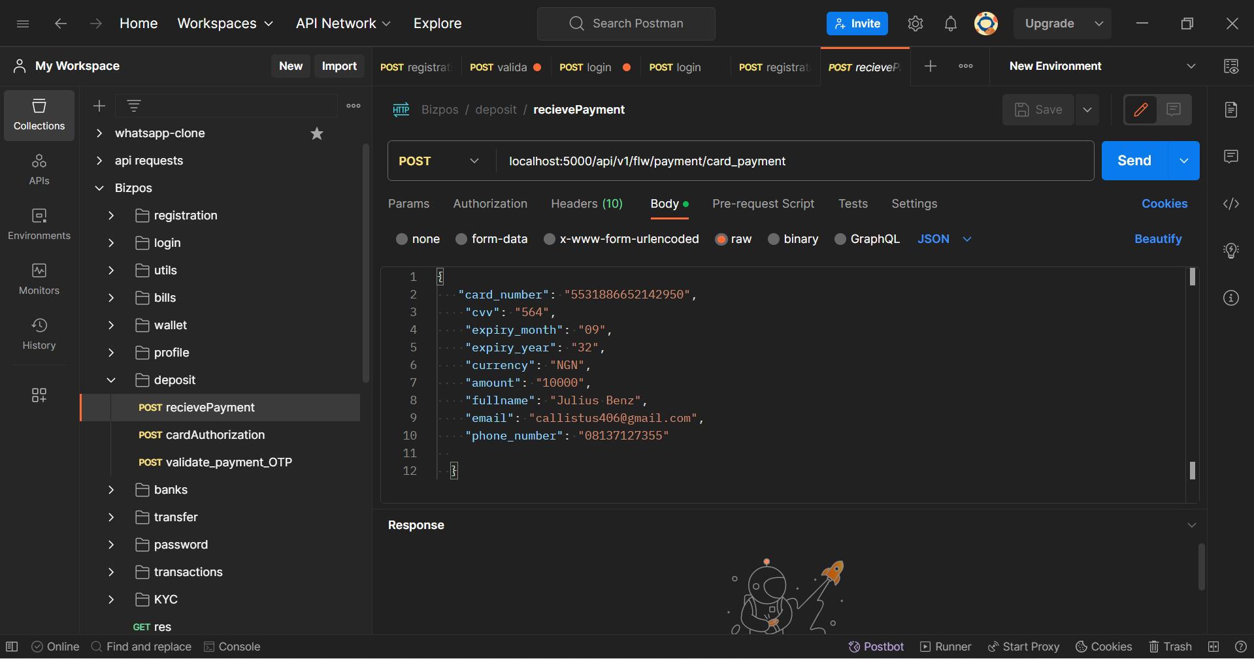Click the hamburger menu icon
Screen dimensions: 1254x659
tap(23, 24)
